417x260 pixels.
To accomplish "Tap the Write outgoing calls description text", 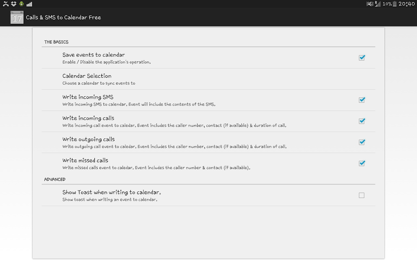I will (174, 146).
